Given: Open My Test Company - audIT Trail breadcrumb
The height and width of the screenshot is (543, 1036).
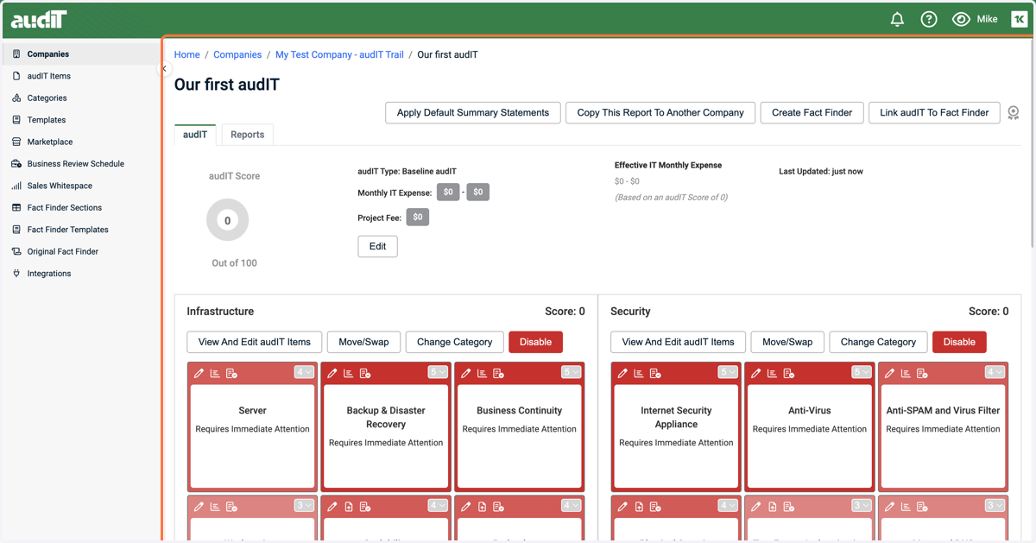Looking at the screenshot, I should 339,54.
